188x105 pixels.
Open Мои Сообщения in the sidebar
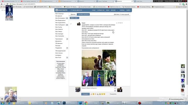(x=60, y=25)
